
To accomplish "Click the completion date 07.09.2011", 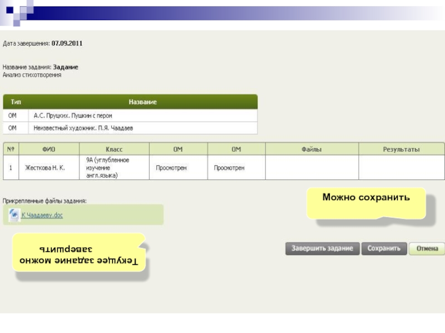I will point(67,43).
